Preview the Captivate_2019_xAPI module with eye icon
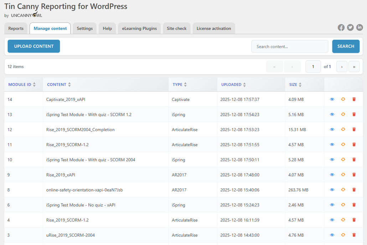This screenshot has height=245, width=367. coord(332,99)
